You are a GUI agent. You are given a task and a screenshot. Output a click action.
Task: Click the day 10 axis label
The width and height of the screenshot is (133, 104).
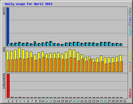click(43, 101)
